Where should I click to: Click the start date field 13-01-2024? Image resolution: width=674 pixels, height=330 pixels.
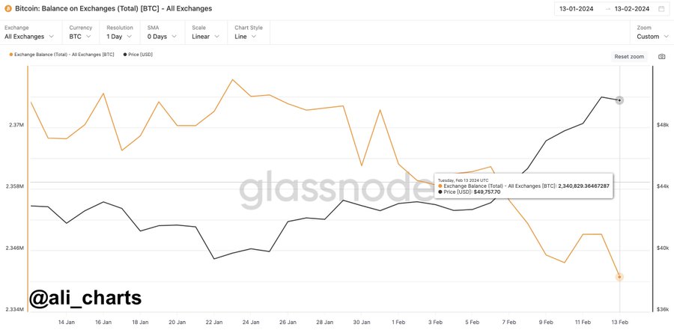coord(577,9)
